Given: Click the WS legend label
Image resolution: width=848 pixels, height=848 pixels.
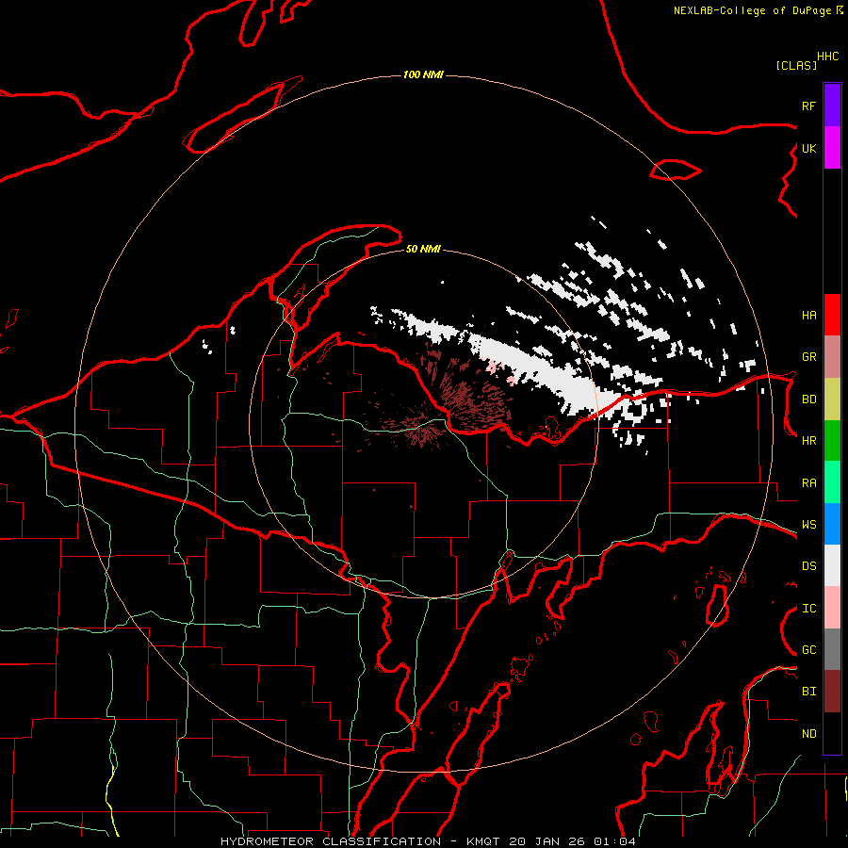Looking at the screenshot, I should pos(808,525).
